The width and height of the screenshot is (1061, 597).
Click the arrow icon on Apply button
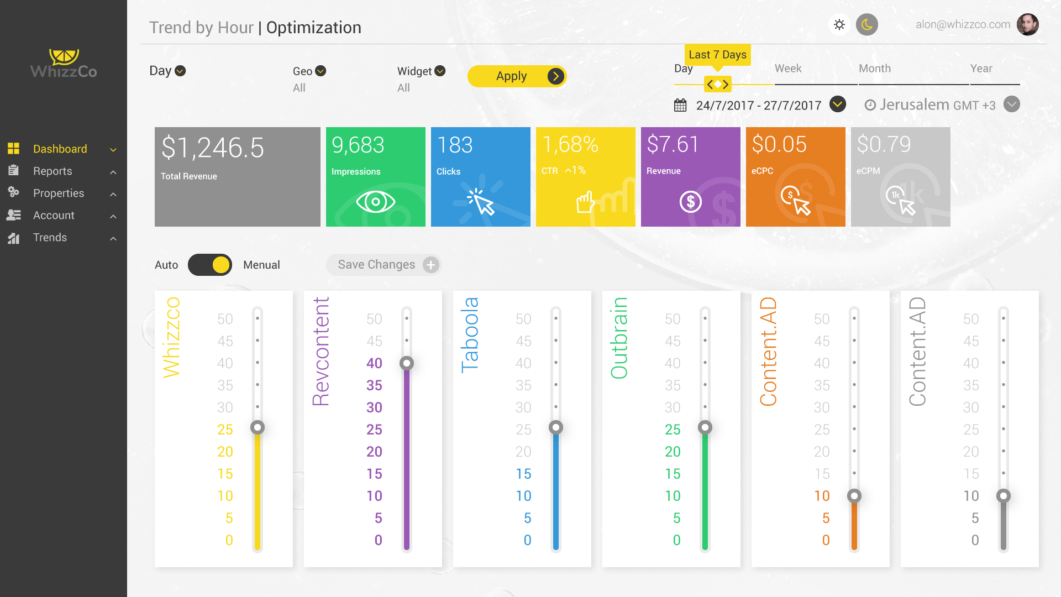point(556,76)
